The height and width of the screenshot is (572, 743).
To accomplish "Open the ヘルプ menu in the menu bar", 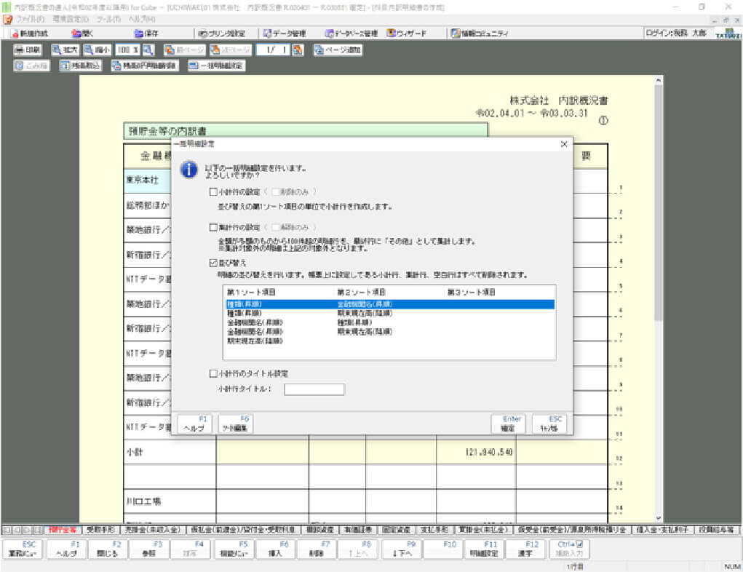I will [x=142, y=20].
